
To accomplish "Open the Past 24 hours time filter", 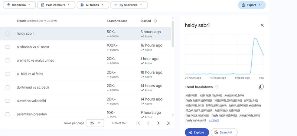I will (56, 5).
